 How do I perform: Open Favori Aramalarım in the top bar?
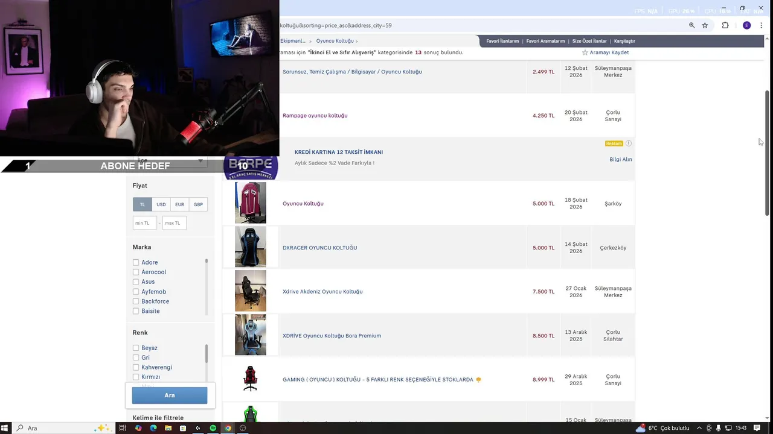point(545,41)
